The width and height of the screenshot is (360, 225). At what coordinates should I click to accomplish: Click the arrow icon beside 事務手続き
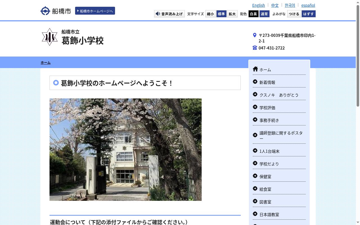pos(255,120)
